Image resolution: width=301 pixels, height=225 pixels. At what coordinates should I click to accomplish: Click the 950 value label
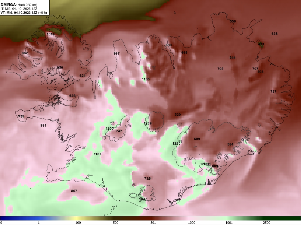[60, 67]
